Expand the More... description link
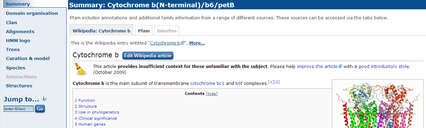The width and height of the screenshot is (426, 128). point(197,43)
